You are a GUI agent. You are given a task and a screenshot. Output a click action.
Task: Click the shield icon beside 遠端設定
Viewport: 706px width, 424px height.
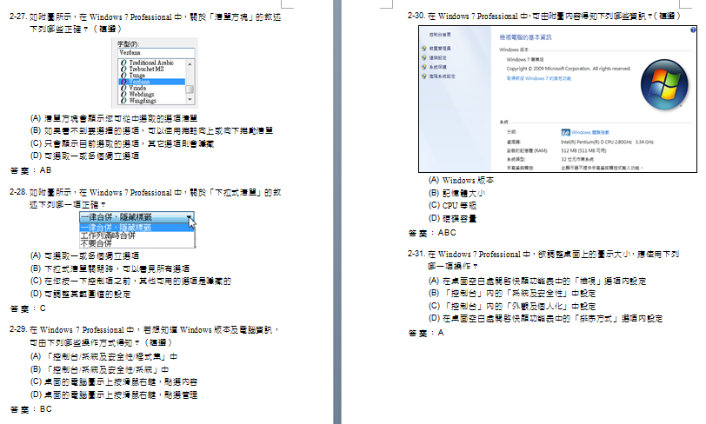423,57
